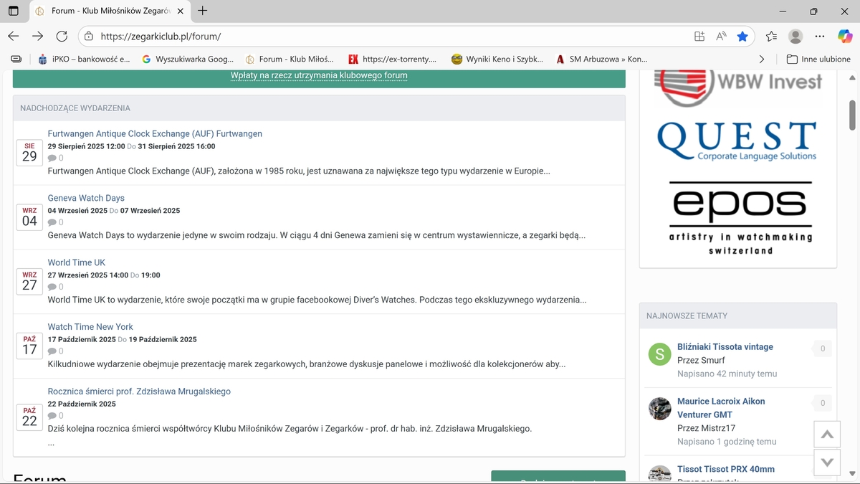Open the Geneva Watch Days event link
860x484 pixels.
[x=86, y=198]
